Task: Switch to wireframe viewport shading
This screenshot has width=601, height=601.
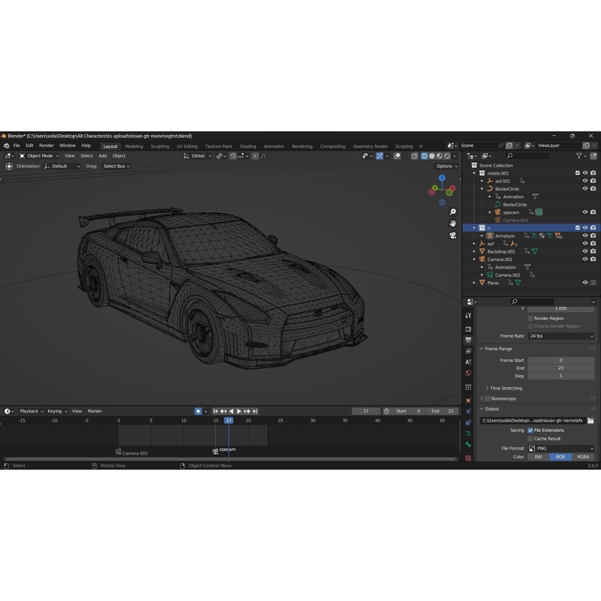Action: [x=424, y=156]
